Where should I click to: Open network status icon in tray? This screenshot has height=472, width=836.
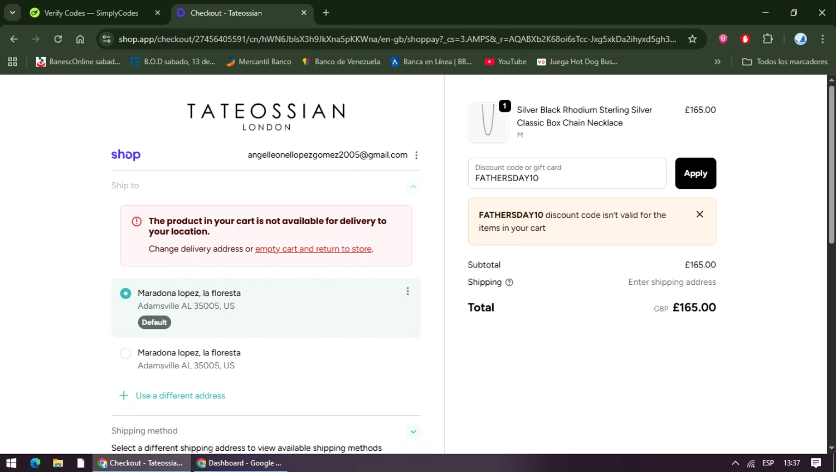751,463
